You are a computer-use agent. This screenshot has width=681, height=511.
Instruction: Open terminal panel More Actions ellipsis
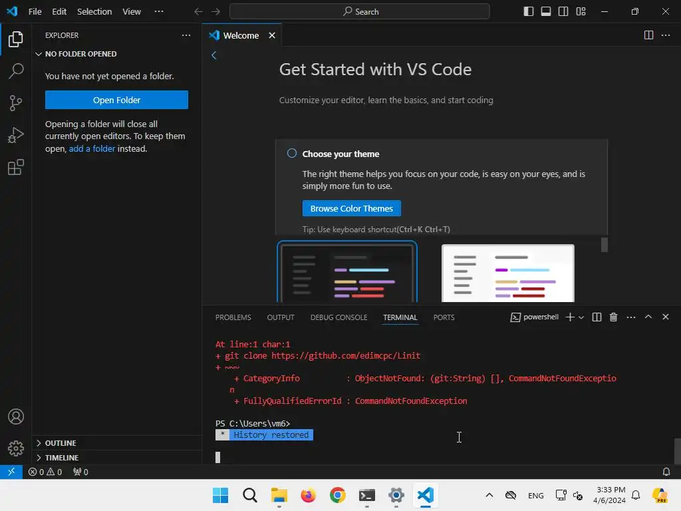631,317
